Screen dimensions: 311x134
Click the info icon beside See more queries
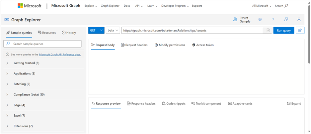pos(8,55)
